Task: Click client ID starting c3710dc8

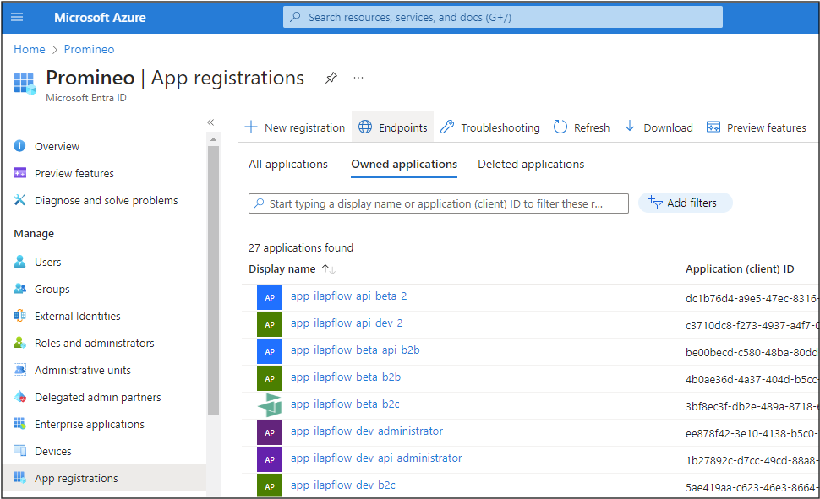Action: pos(751,326)
